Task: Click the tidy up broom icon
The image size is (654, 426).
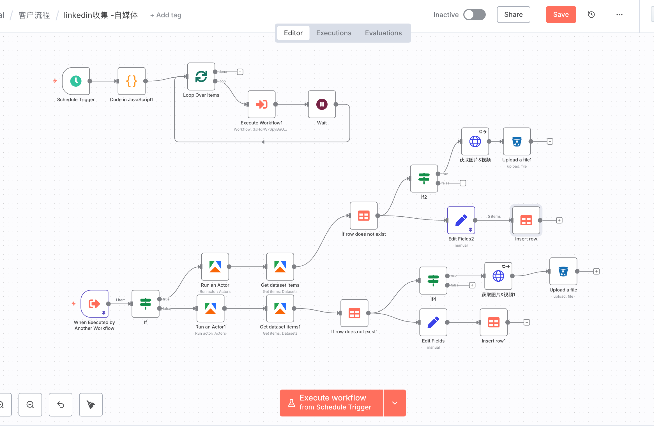Action: tap(91, 404)
